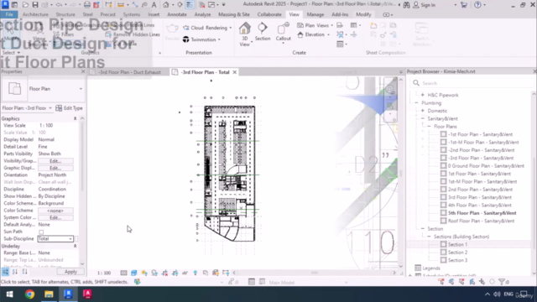Open the Plan Views dropdown

315,25
